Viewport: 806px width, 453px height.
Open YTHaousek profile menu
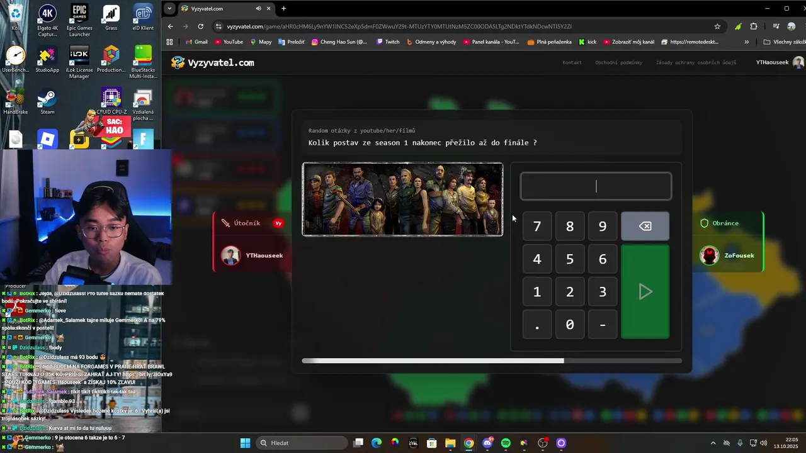[780, 62]
